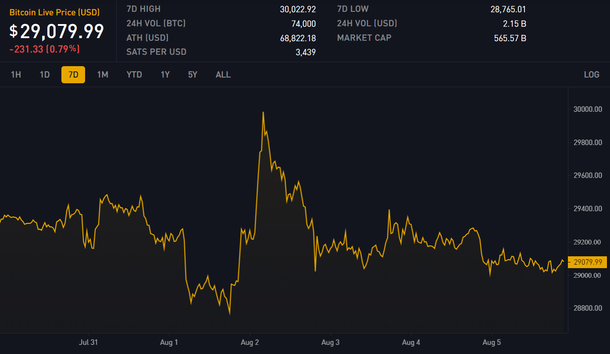Click the SATS PER USD label
The image size is (610, 354).
(x=156, y=52)
